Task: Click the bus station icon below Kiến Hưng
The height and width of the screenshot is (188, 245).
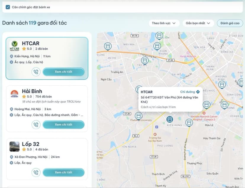Action: coord(157,127)
